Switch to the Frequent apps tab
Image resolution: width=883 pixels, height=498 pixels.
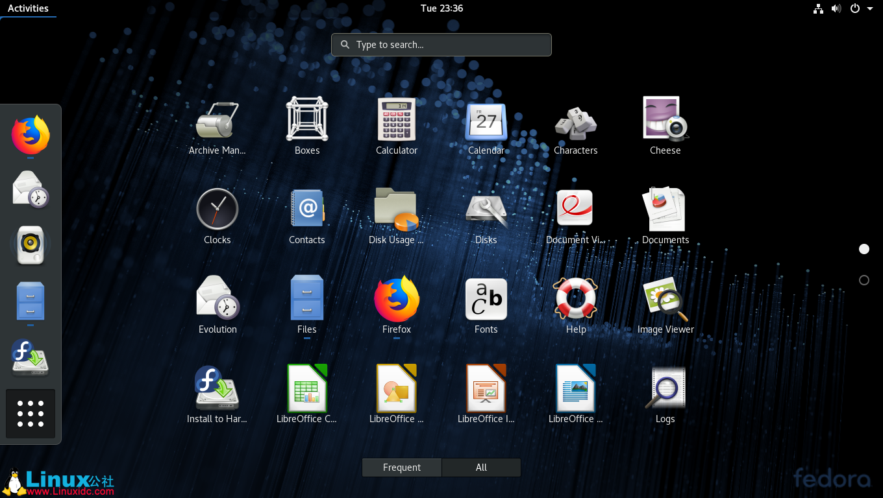(x=402, y=468)
